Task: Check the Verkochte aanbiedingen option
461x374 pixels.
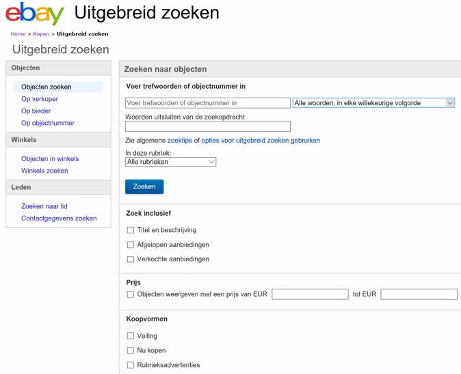Action: coord(131,259)
